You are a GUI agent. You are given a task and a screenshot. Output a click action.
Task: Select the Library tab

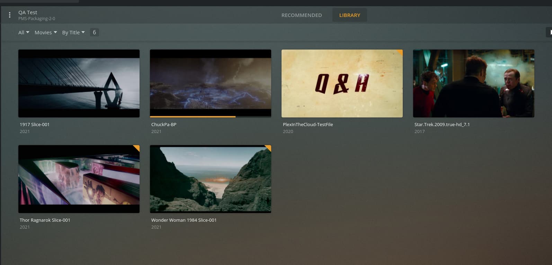(x=350, y=15)
